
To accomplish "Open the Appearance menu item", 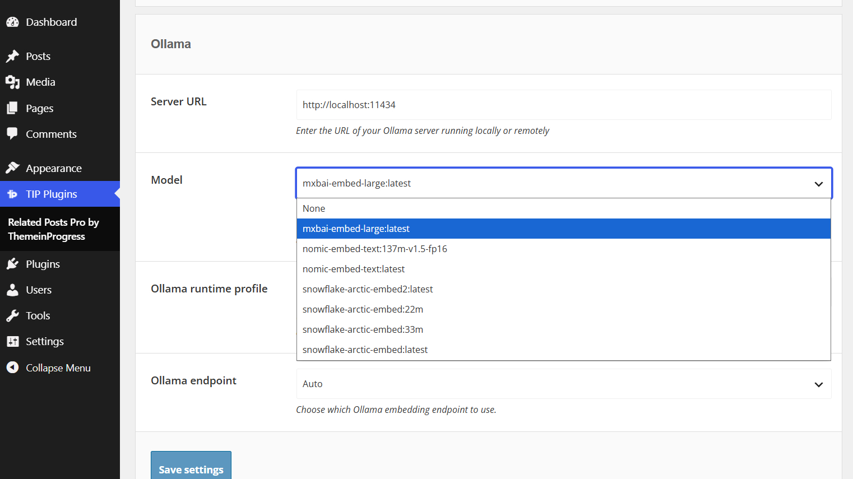I will pyautogui.click(x=60, y=168).
